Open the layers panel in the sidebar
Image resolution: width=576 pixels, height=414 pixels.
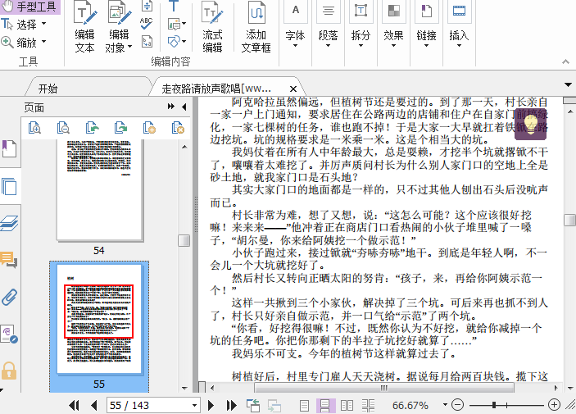[9, 223]
